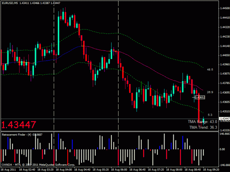Click the 5.3 band distance label

[x=210, y=115]
